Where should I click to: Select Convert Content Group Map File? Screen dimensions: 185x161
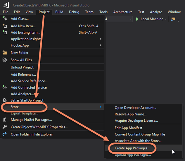[x=143, y=134]
